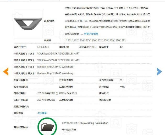Select the English applicant name VOLKSWAGEN AKTIENGESELLSCHAFT
Viewport: 165px width, 135px height.
[x=58, y=60]
